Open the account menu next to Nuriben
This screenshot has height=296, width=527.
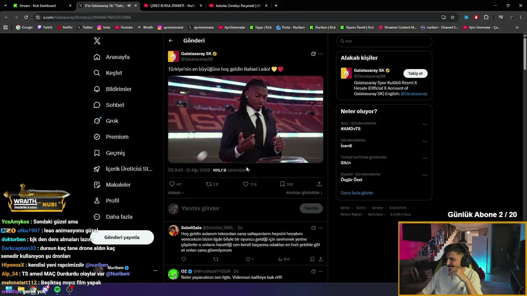[x=155, y=271]
